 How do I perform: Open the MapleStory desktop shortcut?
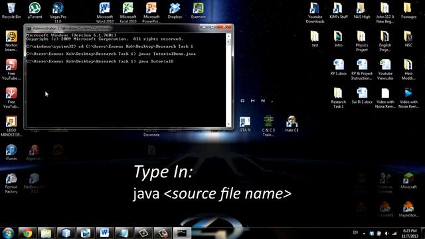(x=408, y=209)
